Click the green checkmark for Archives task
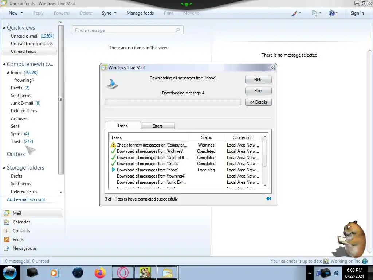This screenshot has width=373, height=280. 113,151
